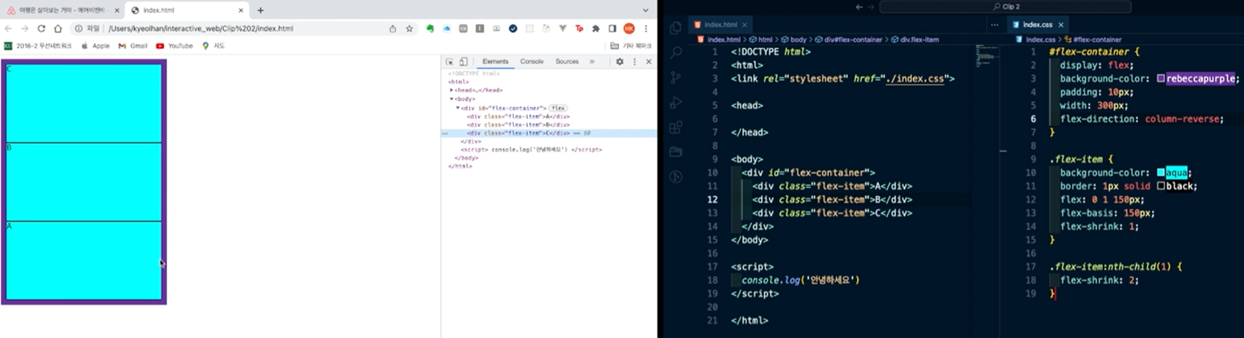The width and height of the screenshot is (1244, 338).
Task: Collapse the body node in DevTools
Action: [x=452, y=99]
